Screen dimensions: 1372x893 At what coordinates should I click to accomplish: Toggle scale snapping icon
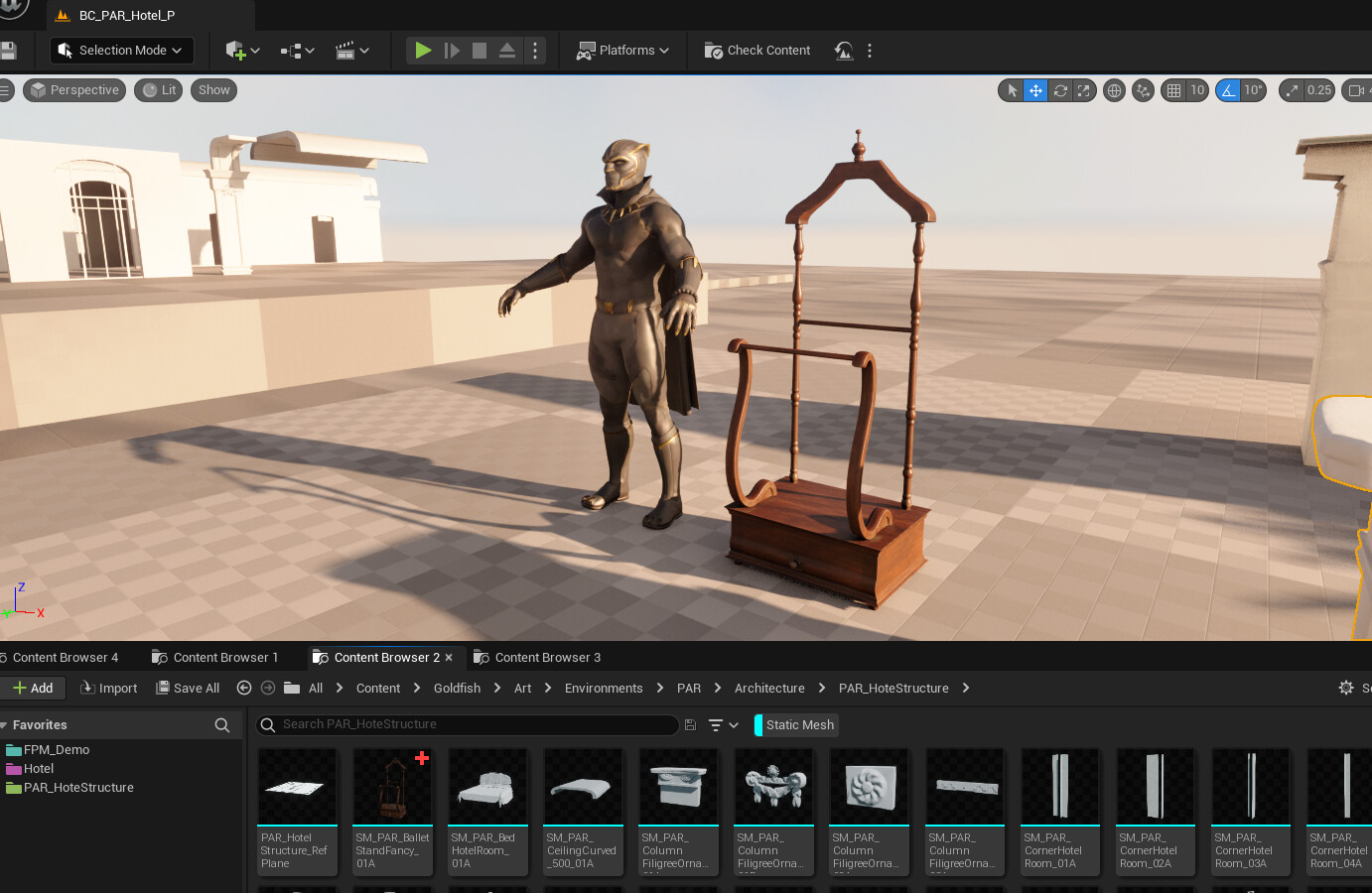[x=1292, y=90]
